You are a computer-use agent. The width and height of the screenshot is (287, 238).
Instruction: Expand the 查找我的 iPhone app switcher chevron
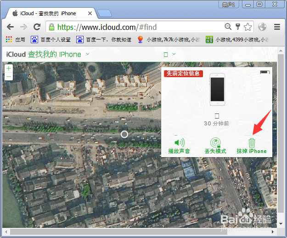click(x=88, y=54)
